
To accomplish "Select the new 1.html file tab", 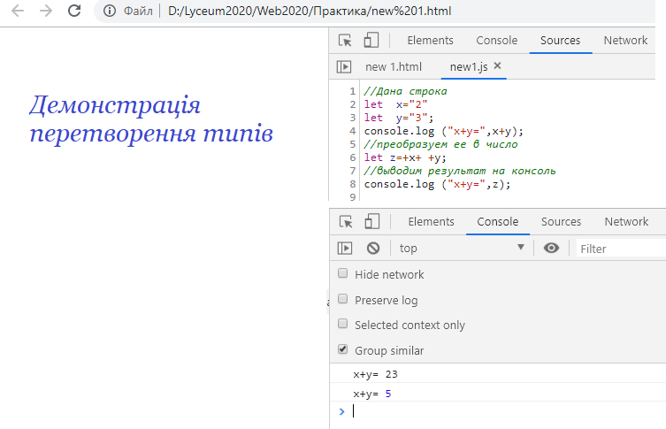I will tap(394, 66).
